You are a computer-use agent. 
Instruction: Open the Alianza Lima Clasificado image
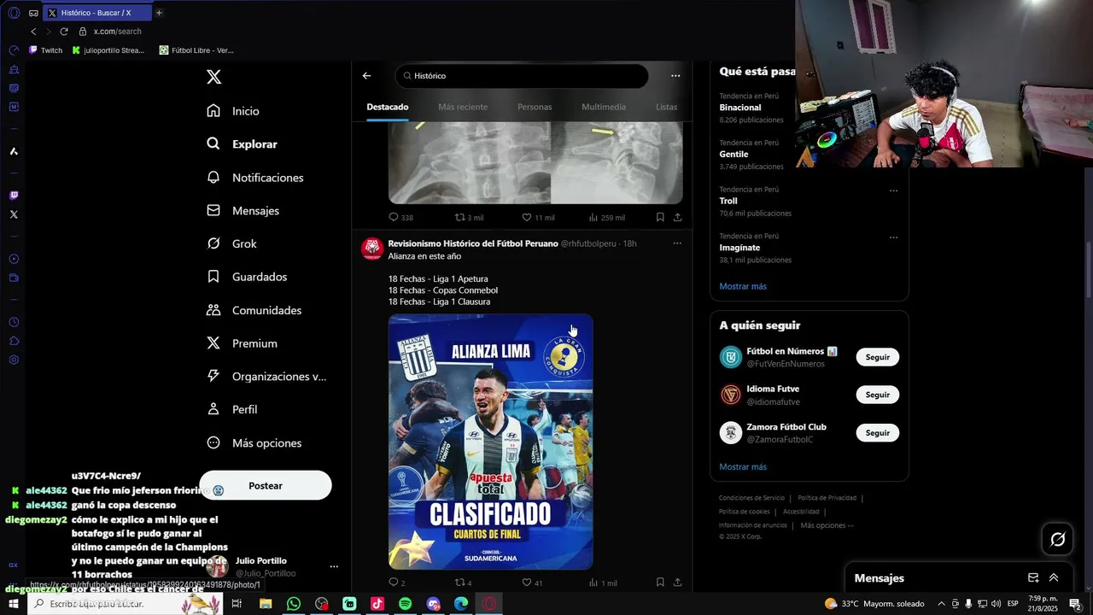click(491, 442)
